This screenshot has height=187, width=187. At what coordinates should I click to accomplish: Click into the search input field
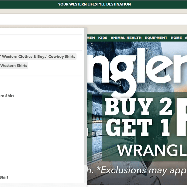pyautogui.click(x=93, y=20)
